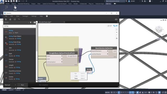
Task: Add new layout with plus button
Action: point(23,90)
